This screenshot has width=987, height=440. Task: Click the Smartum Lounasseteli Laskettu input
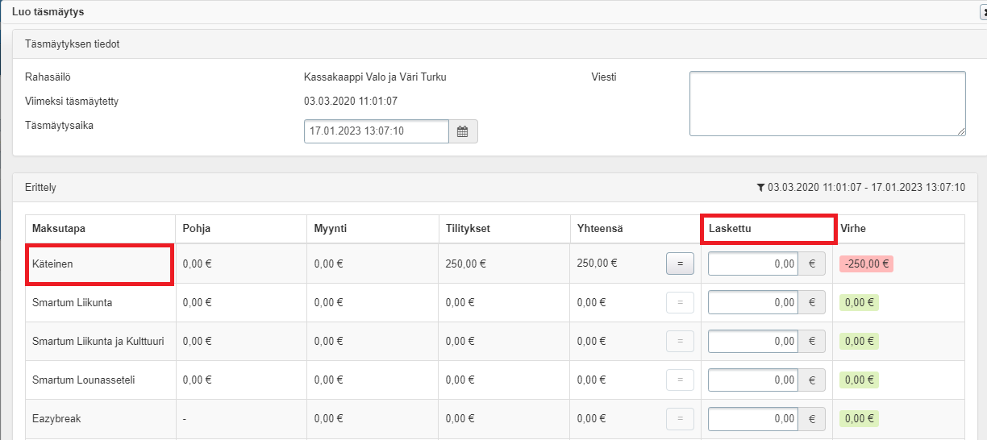pos(752,380)
